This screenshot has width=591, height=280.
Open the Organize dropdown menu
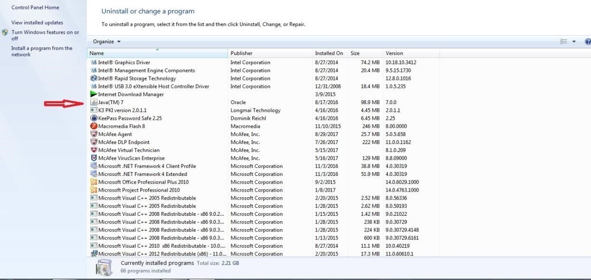(x=106, y=41)
